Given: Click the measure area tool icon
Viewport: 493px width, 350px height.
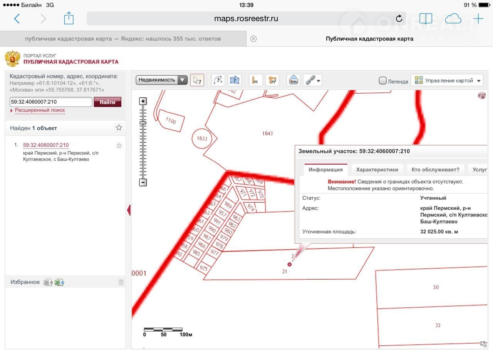Looking at the screenshot, I should (x=273, y=80).
